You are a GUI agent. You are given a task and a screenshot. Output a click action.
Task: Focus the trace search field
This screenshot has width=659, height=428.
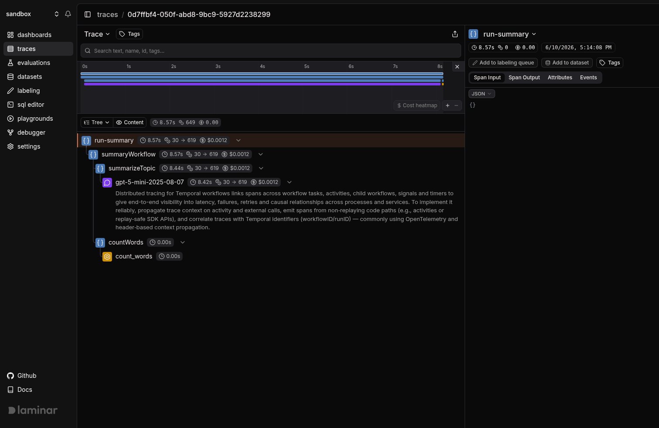click(271, 51)
